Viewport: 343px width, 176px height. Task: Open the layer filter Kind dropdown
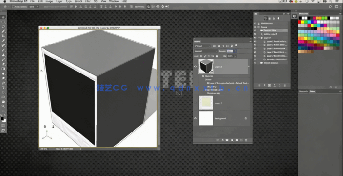point(202,46)
